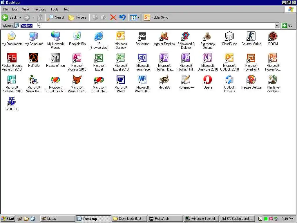The height and width of the screenshot is (223, 297).
Task: Select the My Computer icon
Action: coord(34,39)
